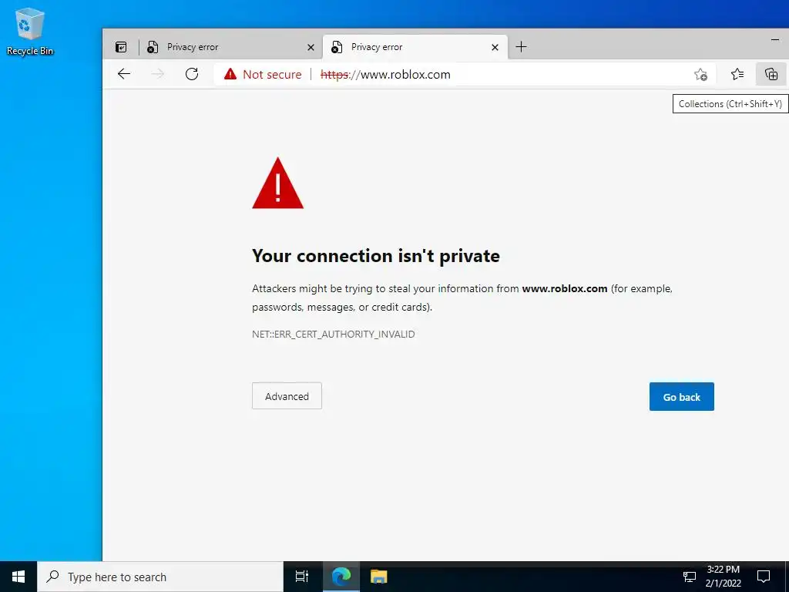
Task: Go back with the browser back arrow
Action: coord(124,75)
